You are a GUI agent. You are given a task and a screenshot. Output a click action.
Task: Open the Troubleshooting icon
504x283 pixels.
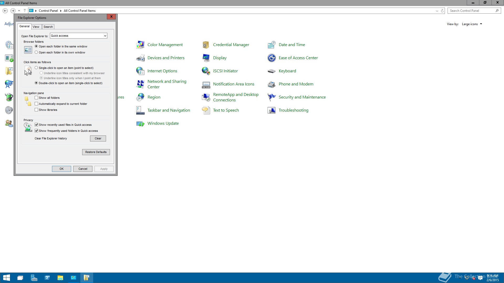pyautogui.click(x=272, y=110)
